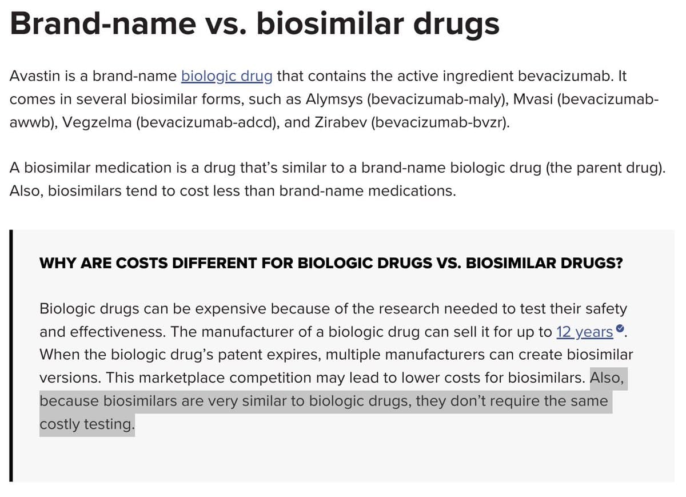
Task: Open the "biologic drug" hyperlink
Action: click(226, 75)
